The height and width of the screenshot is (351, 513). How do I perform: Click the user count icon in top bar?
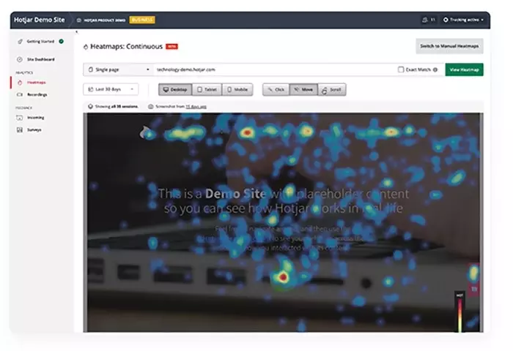[x=425, y=20]
